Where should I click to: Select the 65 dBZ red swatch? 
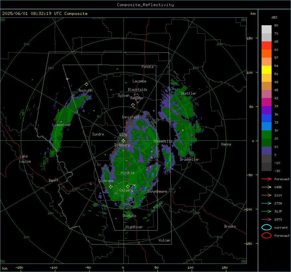pos(266,46)
